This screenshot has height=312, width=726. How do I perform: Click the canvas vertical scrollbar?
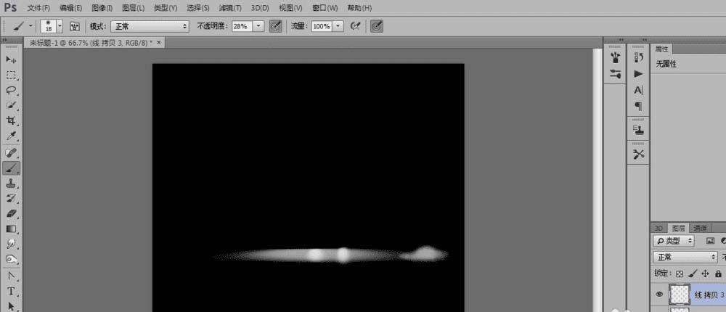597,180
